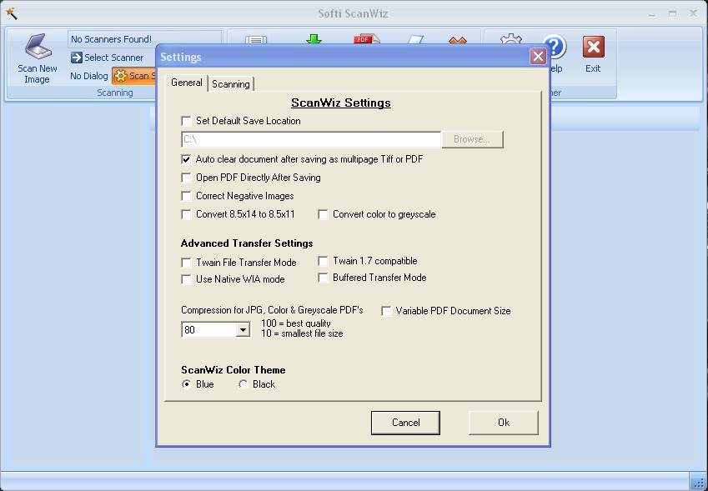Image resolution: width=708 pixels, height=491 pixels.
Task: Click the Cancel button
Action: [405, 423]
